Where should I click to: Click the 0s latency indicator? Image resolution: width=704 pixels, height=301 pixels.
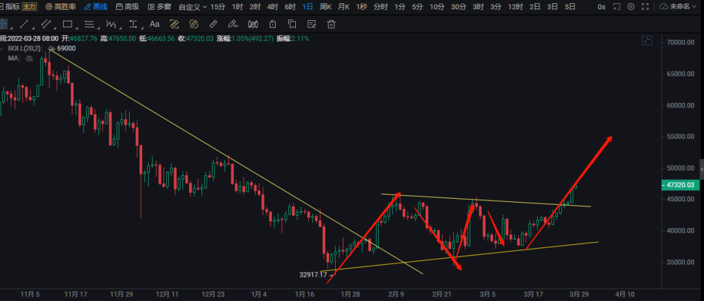(x=602, y=7)
